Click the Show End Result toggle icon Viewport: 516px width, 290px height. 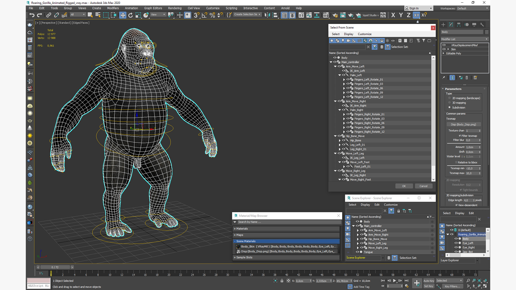tap(452, 78)
